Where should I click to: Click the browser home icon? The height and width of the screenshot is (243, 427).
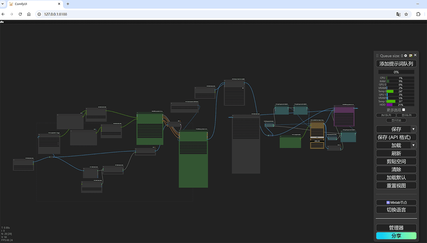pyautogui.click(x=29, y=14)
